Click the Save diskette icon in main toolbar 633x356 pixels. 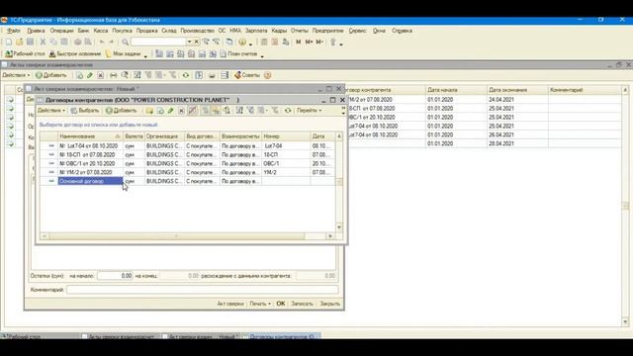tap(30, 42)
